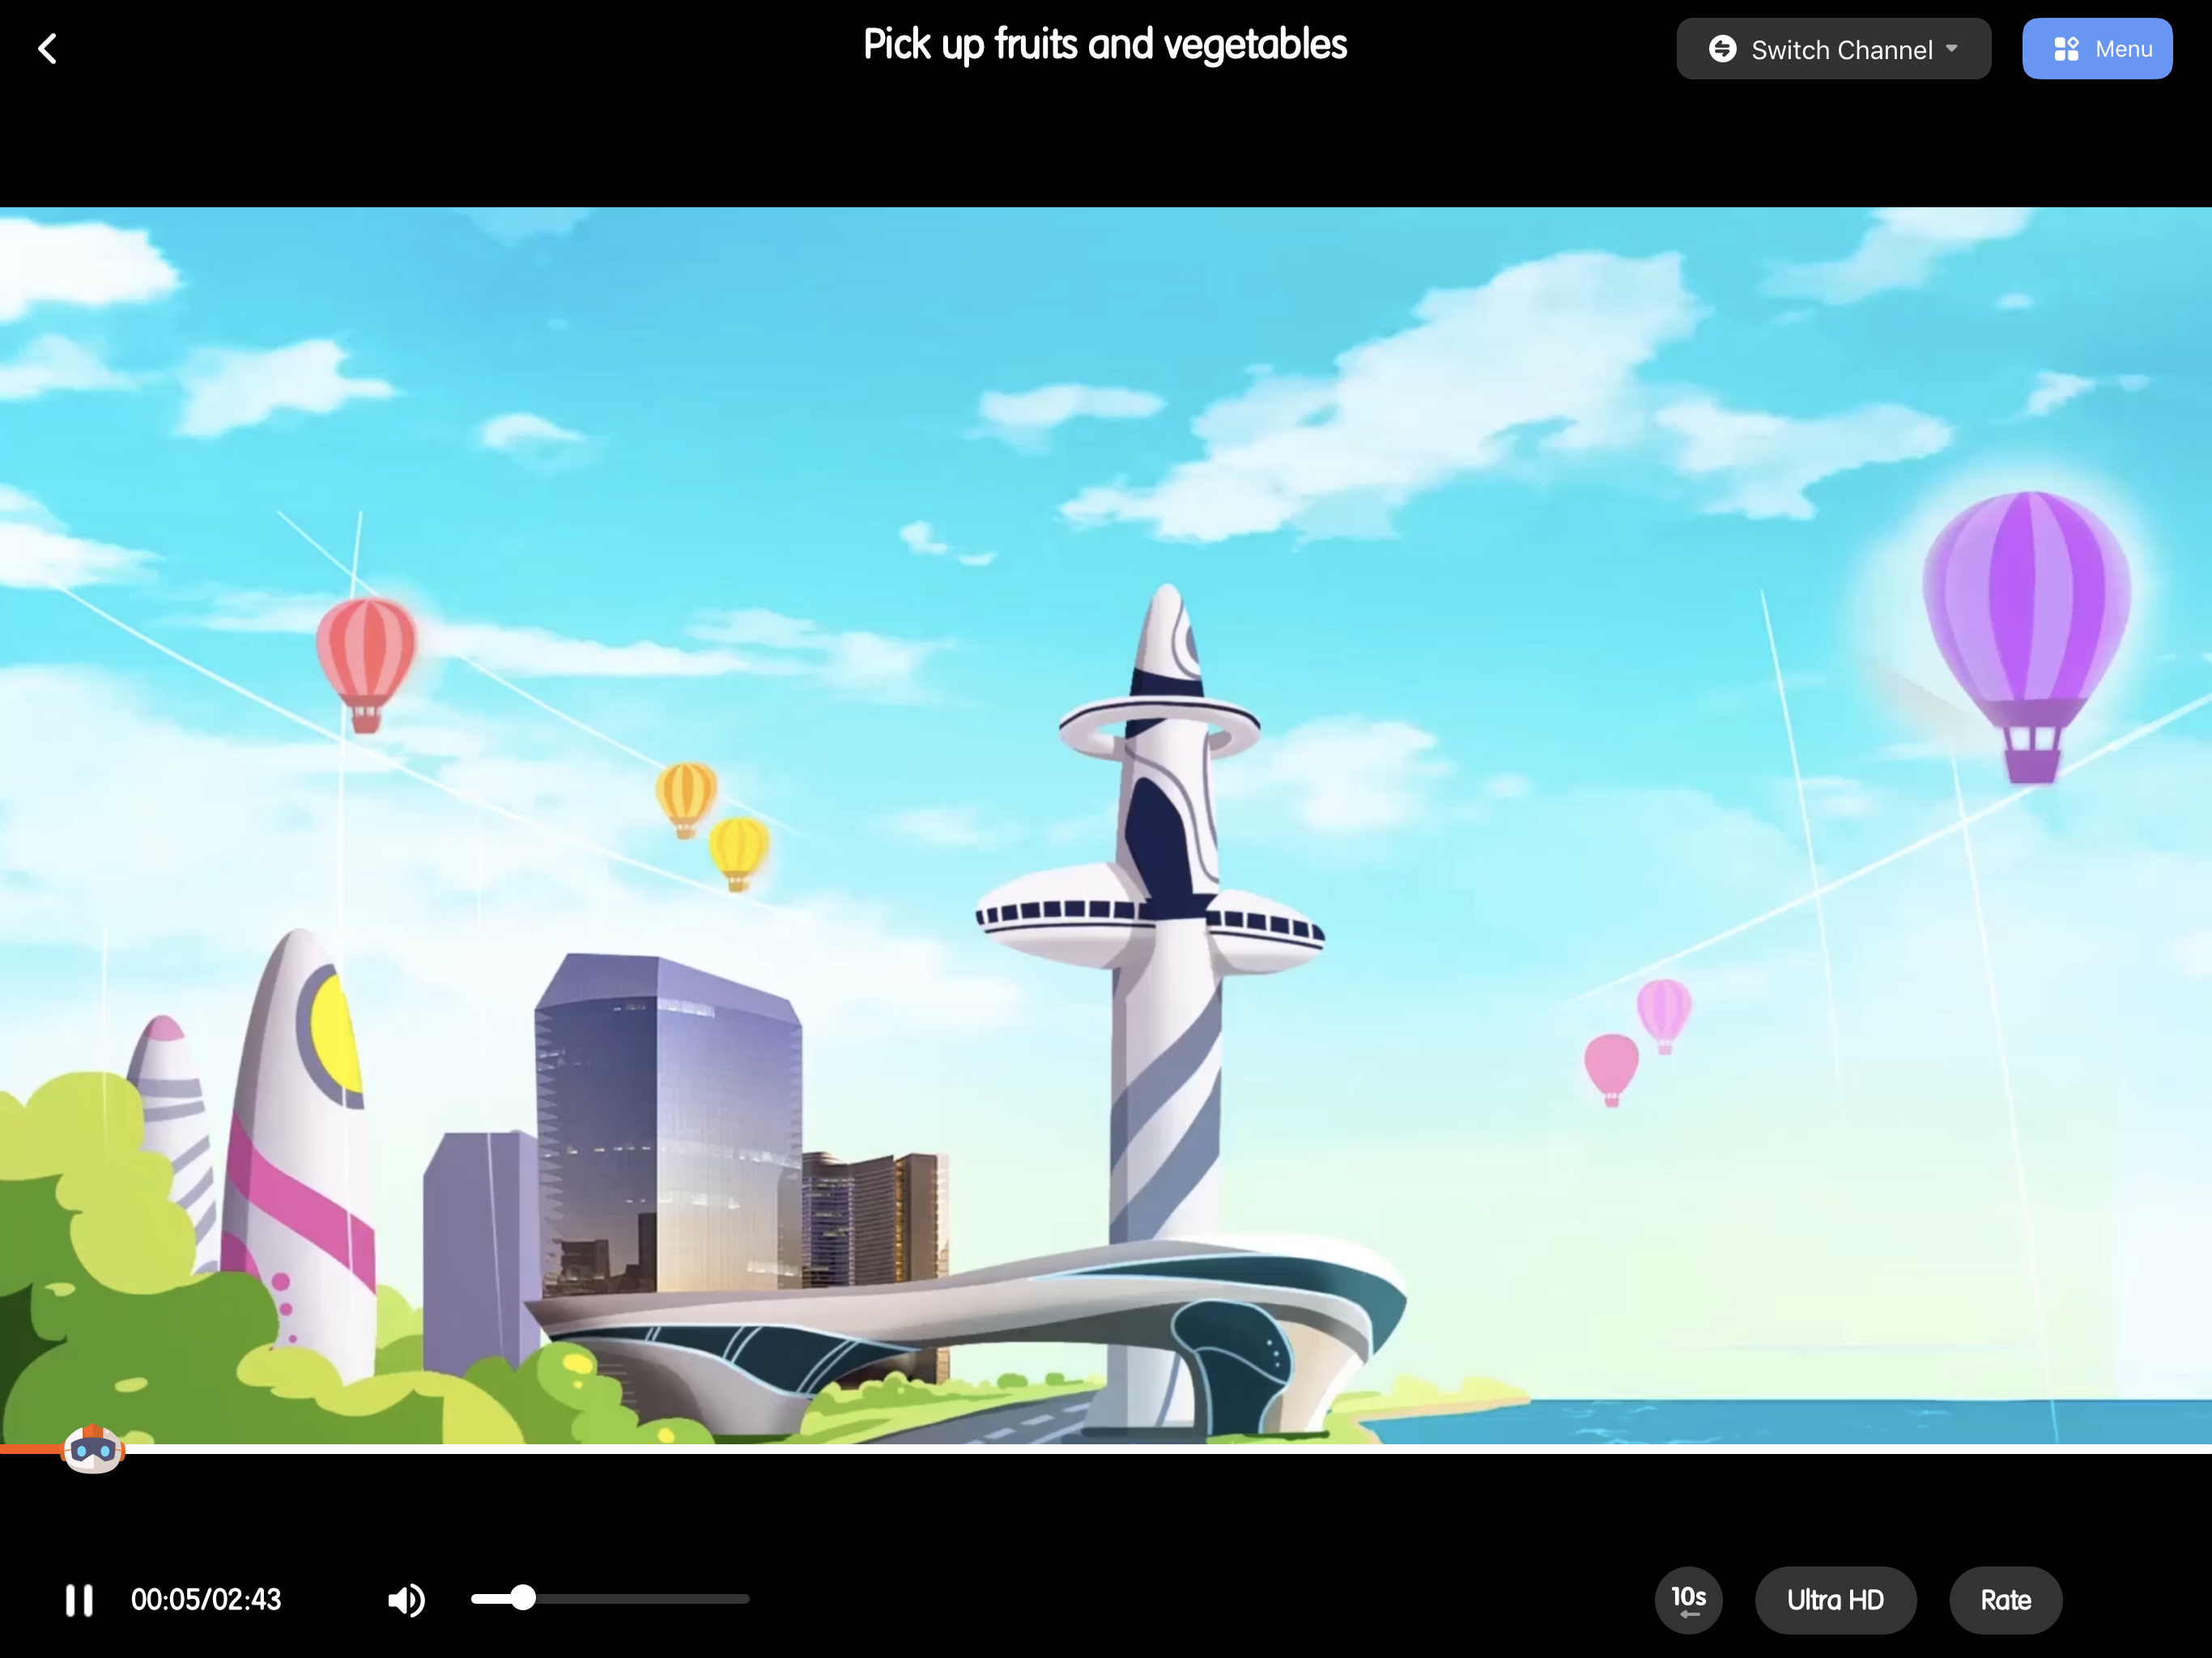The height and width of the screenshot is (1658, 2212).
Task: Mute the audio with speaker icon
Action: (x=406, y=1600)
